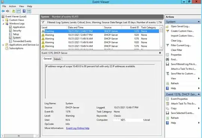Collapse the Event 1376 actions section header

pyautogui.click(x=199, y=94)
